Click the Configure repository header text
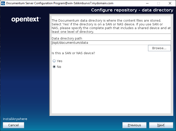The height and width of the screenshot is (131, 176). tap(132, 10)
